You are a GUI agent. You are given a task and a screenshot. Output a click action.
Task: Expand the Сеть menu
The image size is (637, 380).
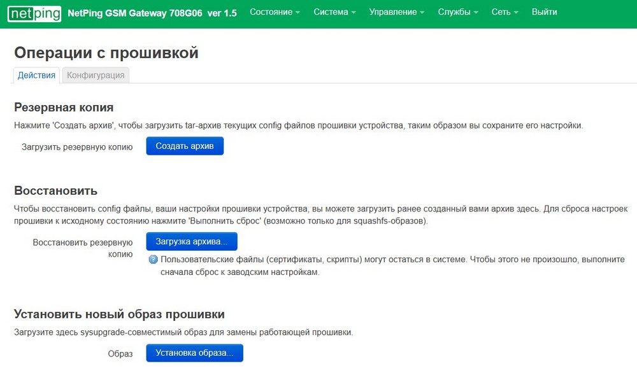pos(505,12)
